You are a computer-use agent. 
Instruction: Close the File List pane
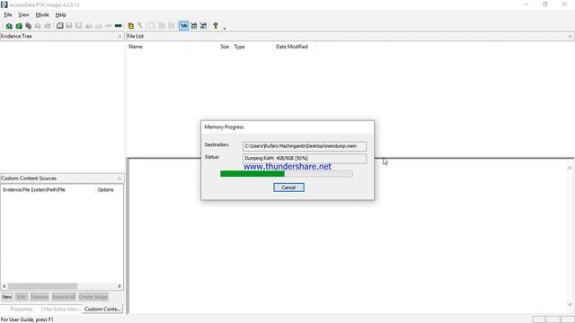click(x=570, y=36)
